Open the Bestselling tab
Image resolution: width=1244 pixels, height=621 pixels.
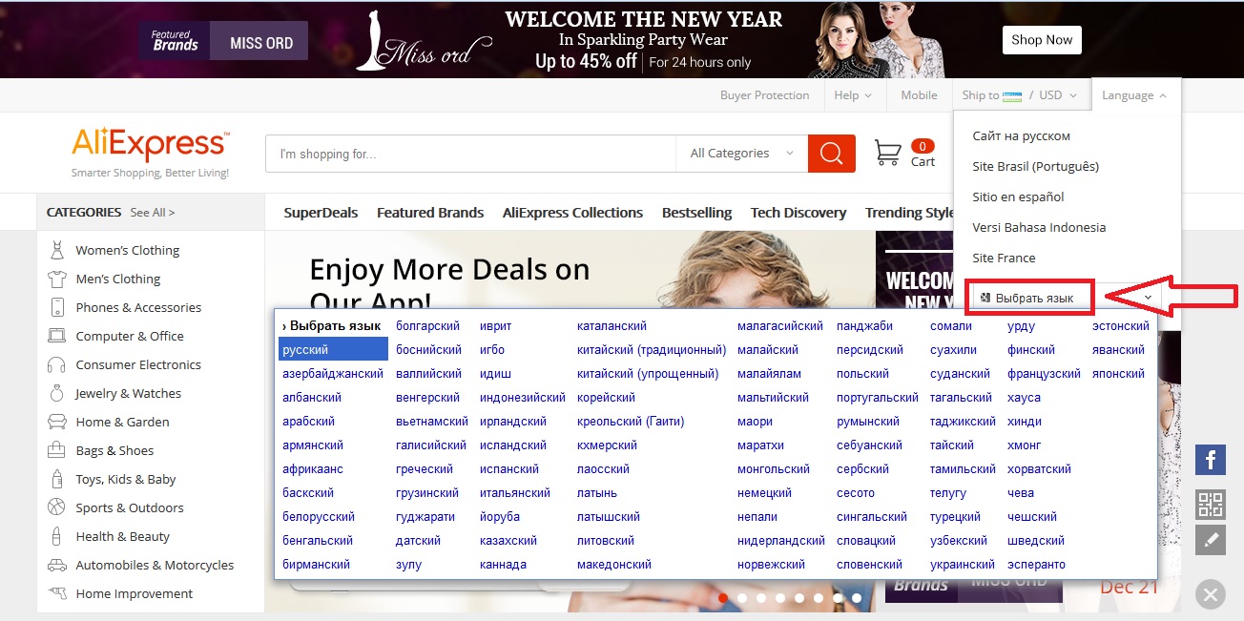point(696,213)
